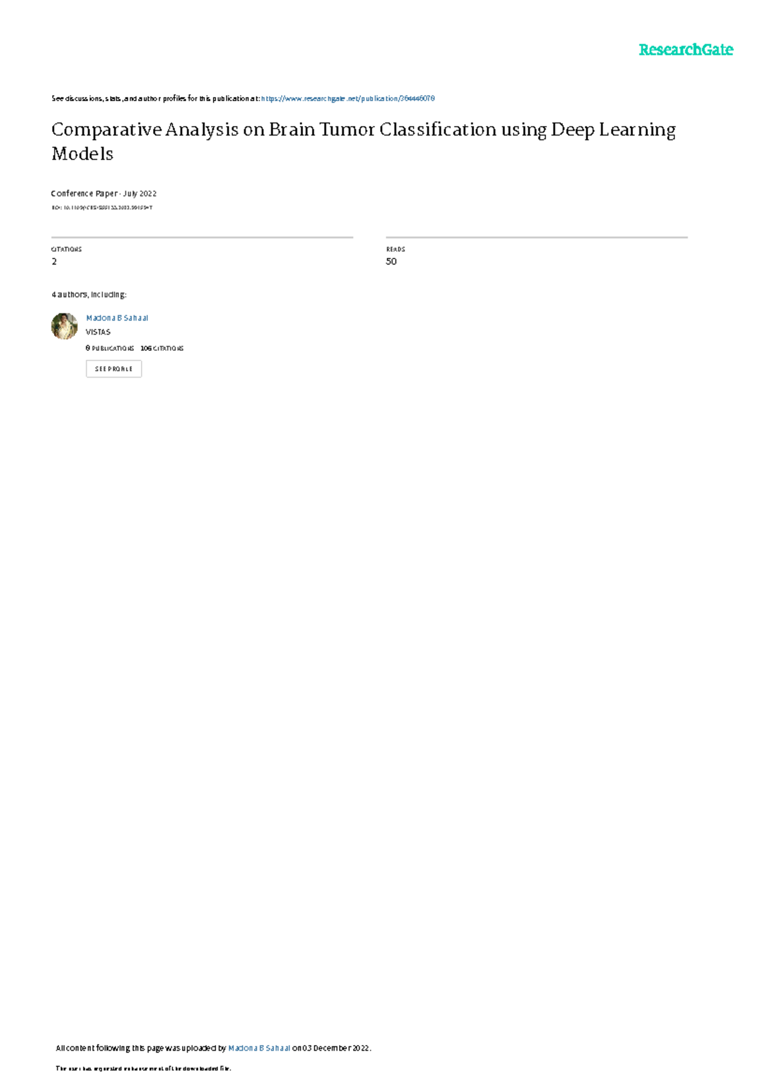Screen dimensions: 772x1092
Task: Click the ResearchGate logo
Action: 686,50
